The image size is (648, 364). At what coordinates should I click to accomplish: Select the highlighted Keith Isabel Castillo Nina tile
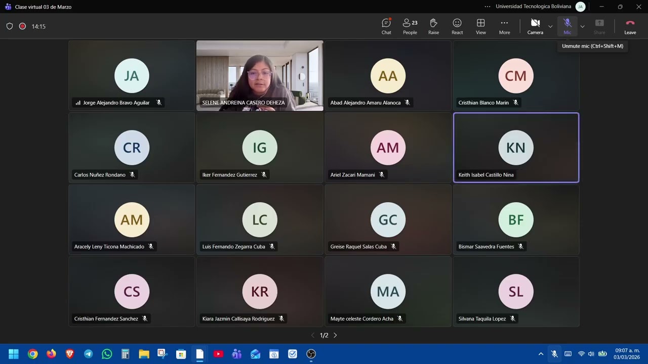tap(516, 148)
